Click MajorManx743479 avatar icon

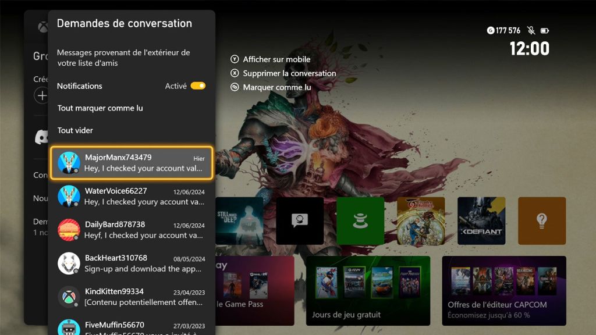69,163
